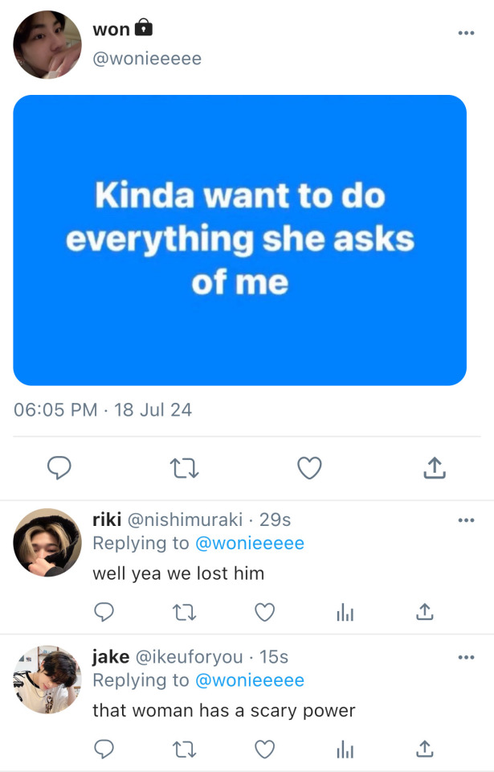Retweet jake's reply

184,749
